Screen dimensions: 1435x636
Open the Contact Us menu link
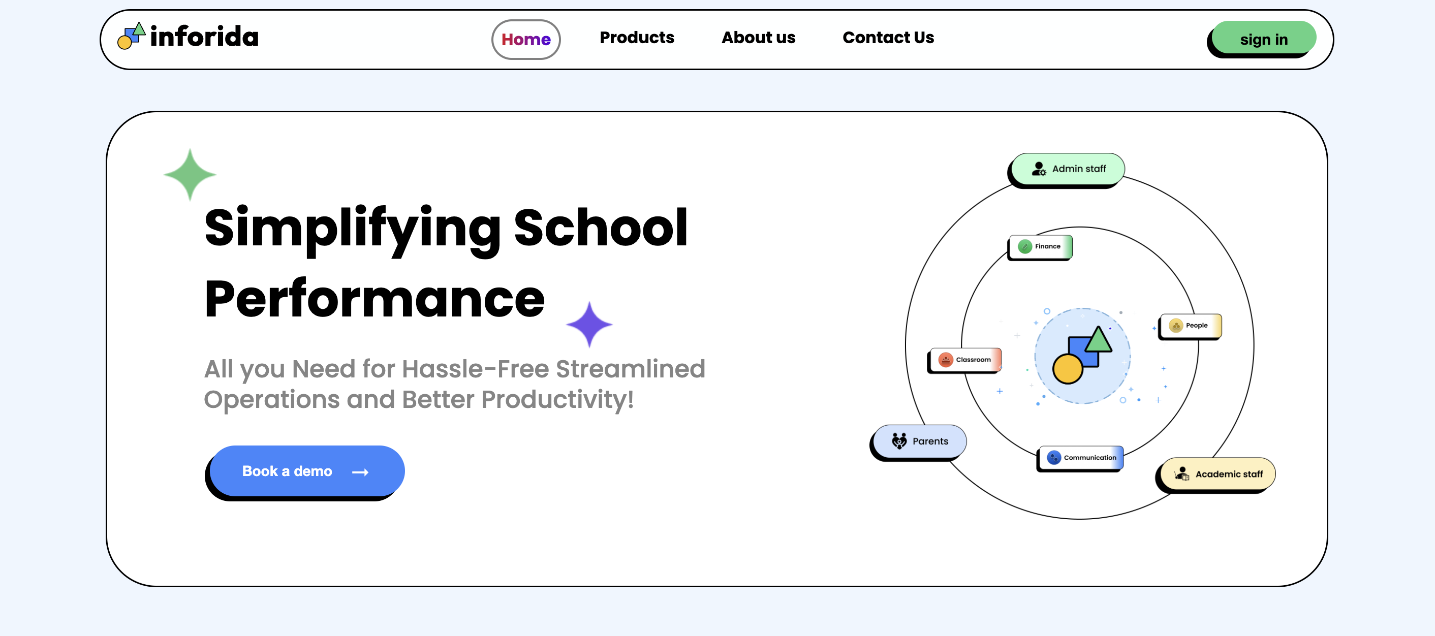click(x=888, y=37)
